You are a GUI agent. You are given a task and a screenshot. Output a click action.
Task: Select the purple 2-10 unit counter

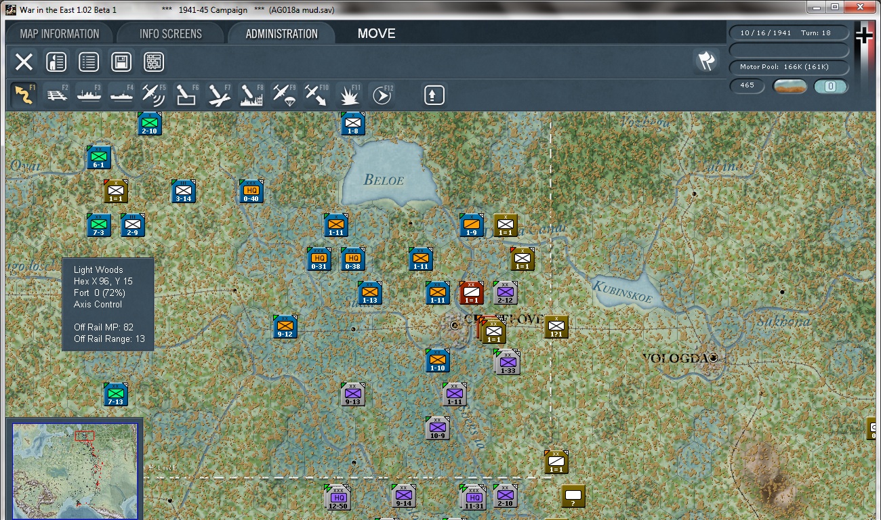coord(506,496)
